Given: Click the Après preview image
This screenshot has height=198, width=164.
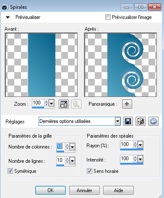Looking at the screenshot, I should [x=120, y=65].
